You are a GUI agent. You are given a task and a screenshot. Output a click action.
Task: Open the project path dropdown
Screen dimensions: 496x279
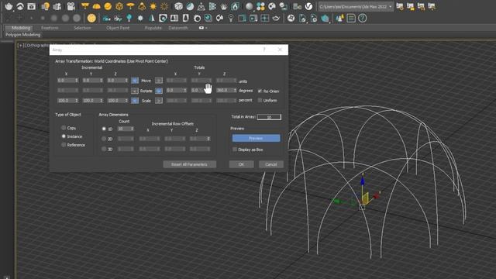click(x=391, y=6)
